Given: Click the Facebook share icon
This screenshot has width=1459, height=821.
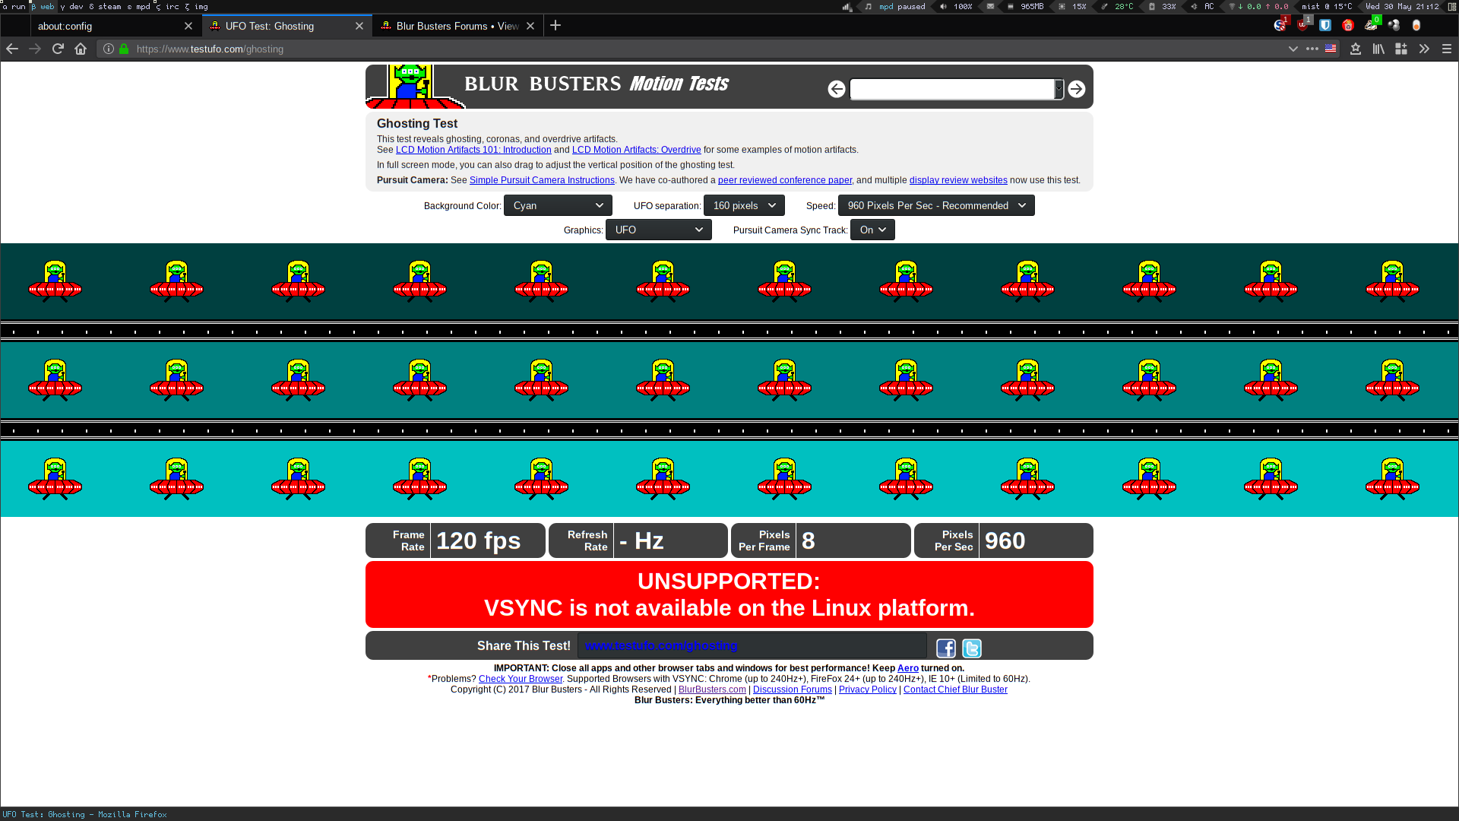Looking at the screenshot, I should [946, 648].
